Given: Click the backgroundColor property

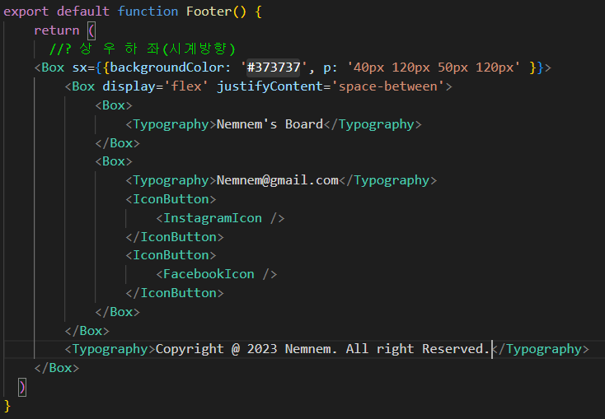Looking at the screenshot, I should [x=166, y=68].
